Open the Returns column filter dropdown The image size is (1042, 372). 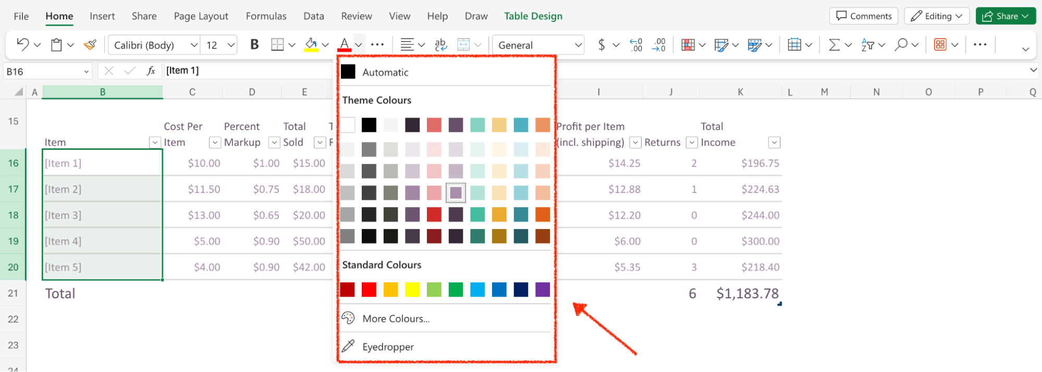(691, 143)
